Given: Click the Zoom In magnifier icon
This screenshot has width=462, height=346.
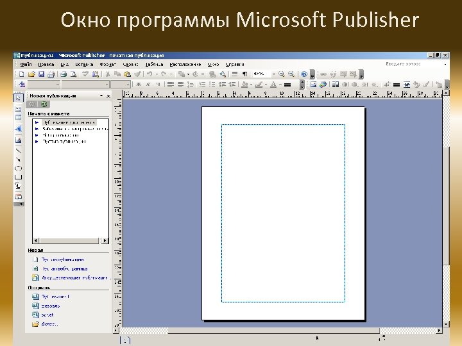Looking at the screenshot, I should click(291, 74).
